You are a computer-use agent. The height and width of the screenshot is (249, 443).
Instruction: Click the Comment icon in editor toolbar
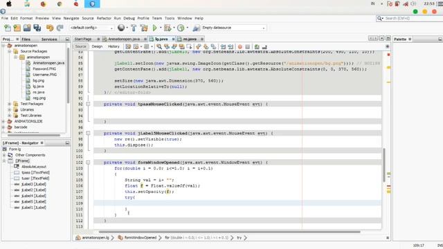257,46
